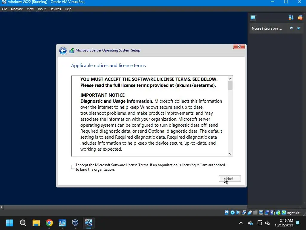Close the Microsoft Server Setup dialog
The image size is (306, 230).
pyautogui.click(x=239, y=46)
